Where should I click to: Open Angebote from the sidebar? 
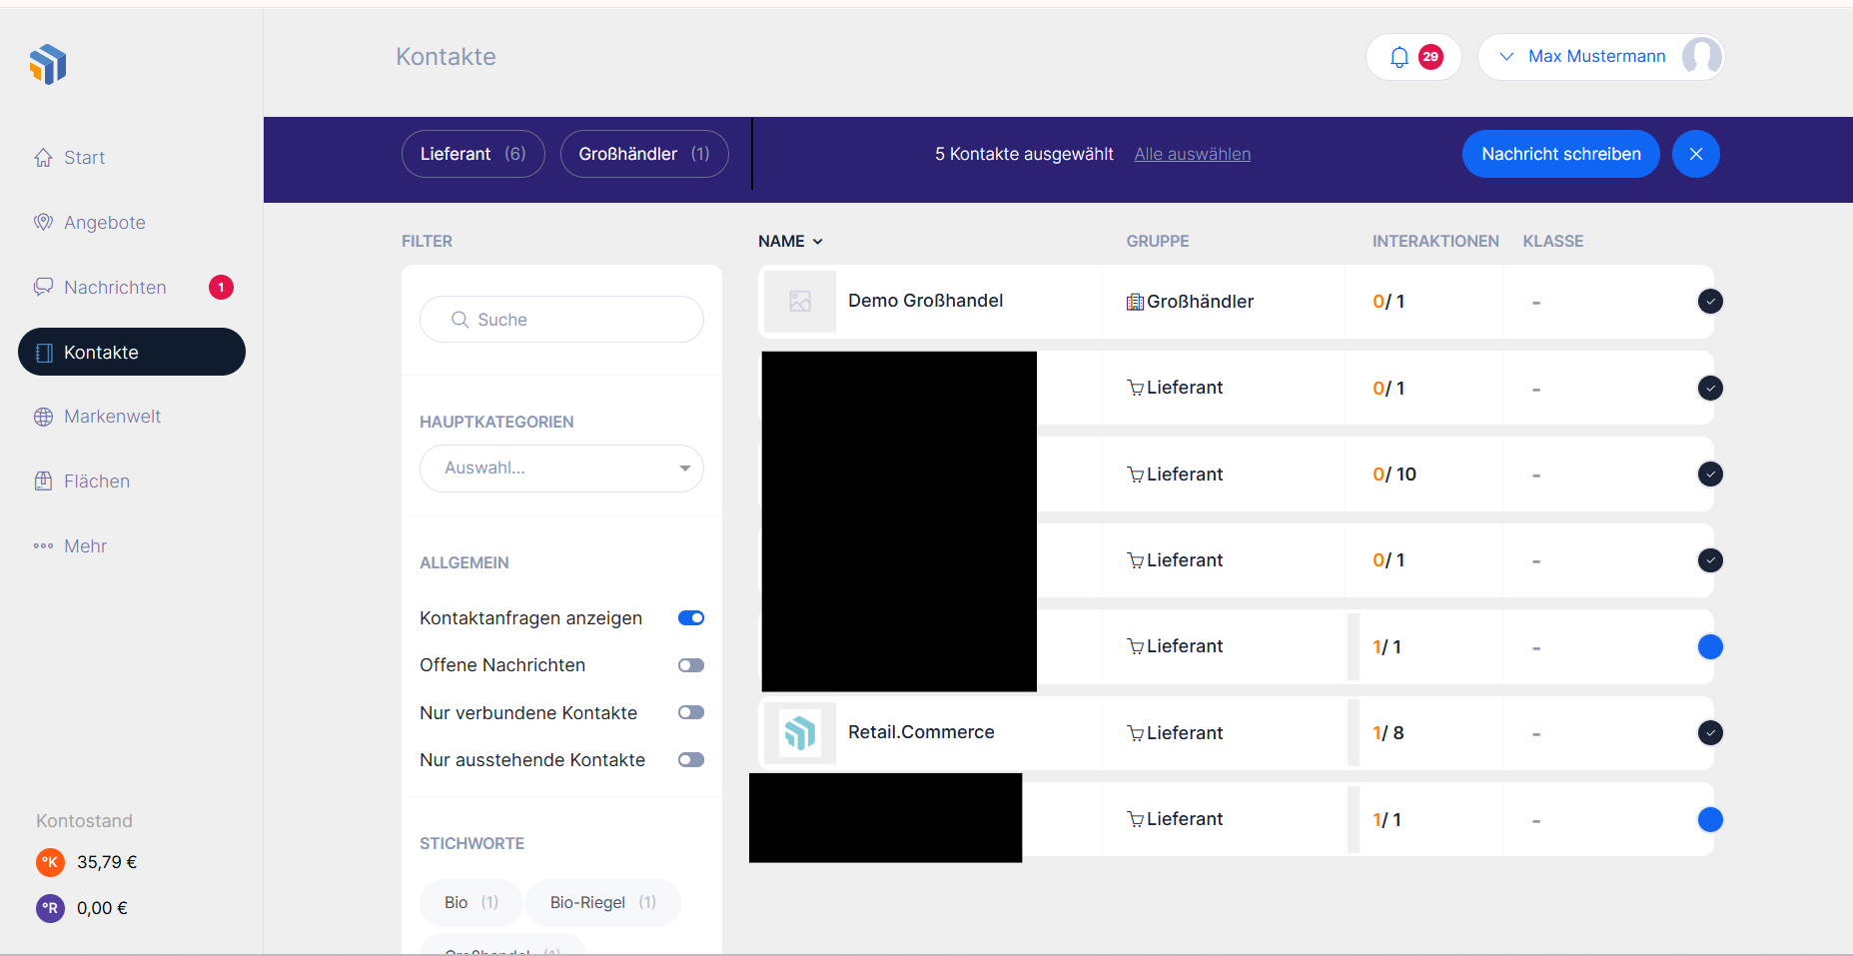coord(104,223)
